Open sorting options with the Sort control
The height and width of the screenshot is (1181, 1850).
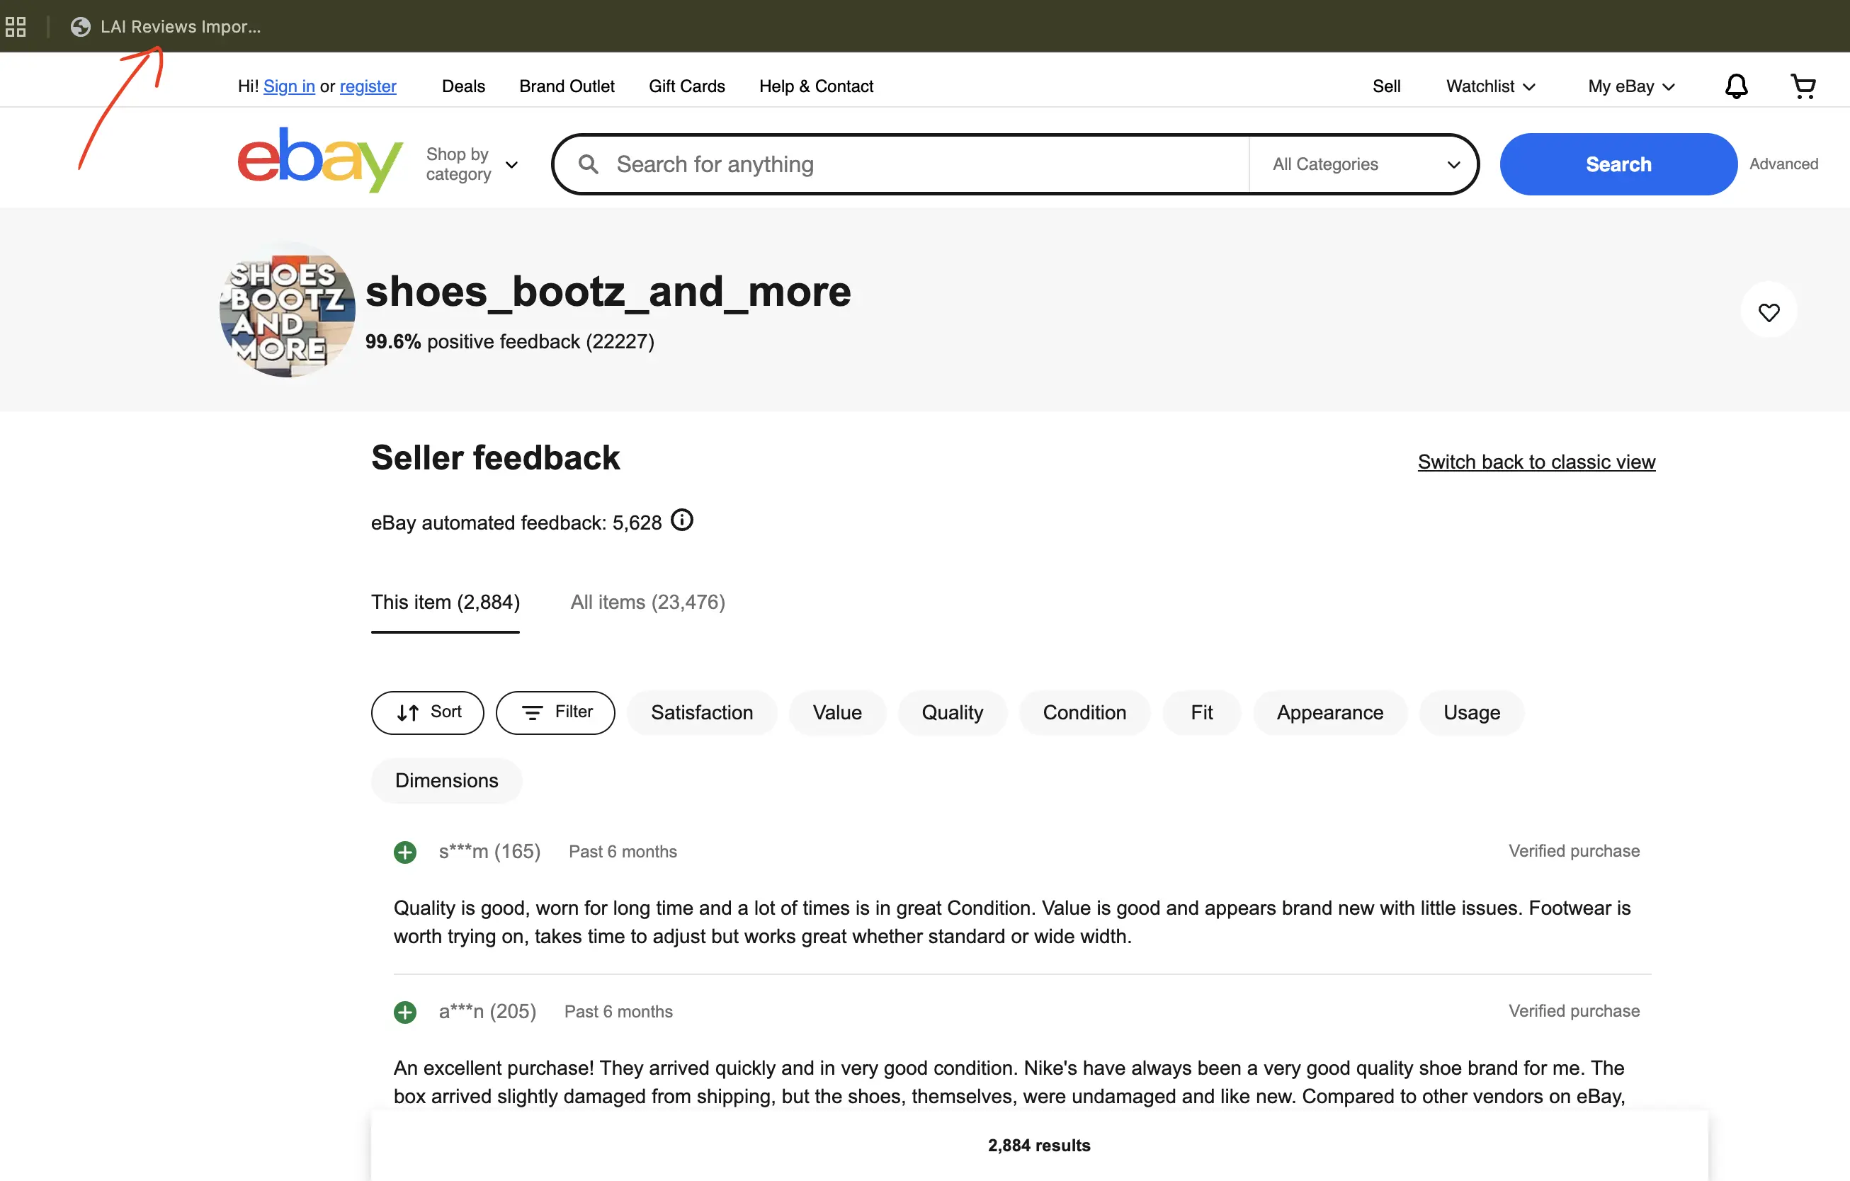click(x=427, y=712)
